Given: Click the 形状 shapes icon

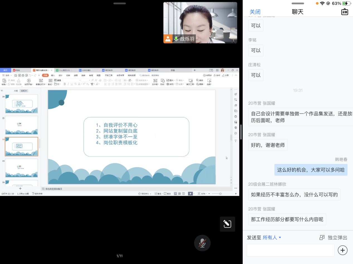Looking at the screenshot, I should point(163,81).
